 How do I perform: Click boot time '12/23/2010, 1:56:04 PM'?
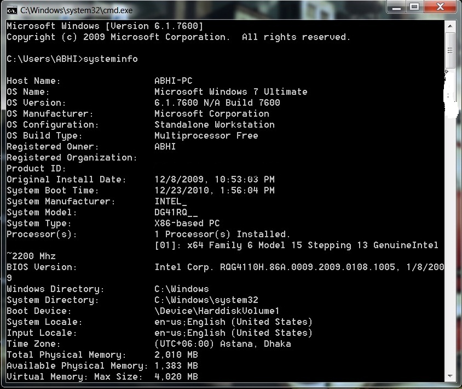215,190
